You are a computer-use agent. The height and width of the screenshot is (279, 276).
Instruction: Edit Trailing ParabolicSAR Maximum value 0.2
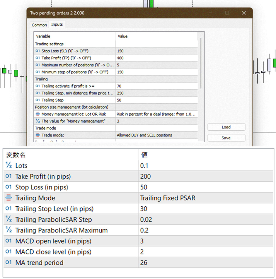click(206, 230)
